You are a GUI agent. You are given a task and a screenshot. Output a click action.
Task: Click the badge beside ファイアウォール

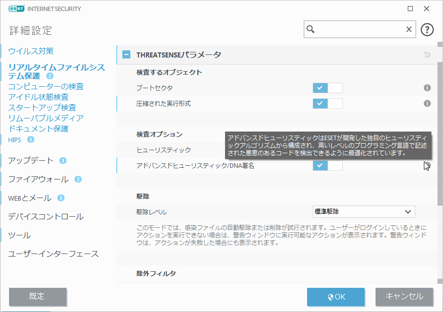[x=78, y=179]
